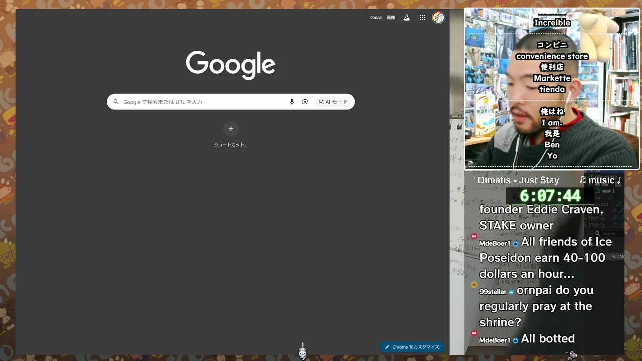Click MdeBoer1 username in first chat message
This screenshot has height=361, width=642.
(495, 243)
